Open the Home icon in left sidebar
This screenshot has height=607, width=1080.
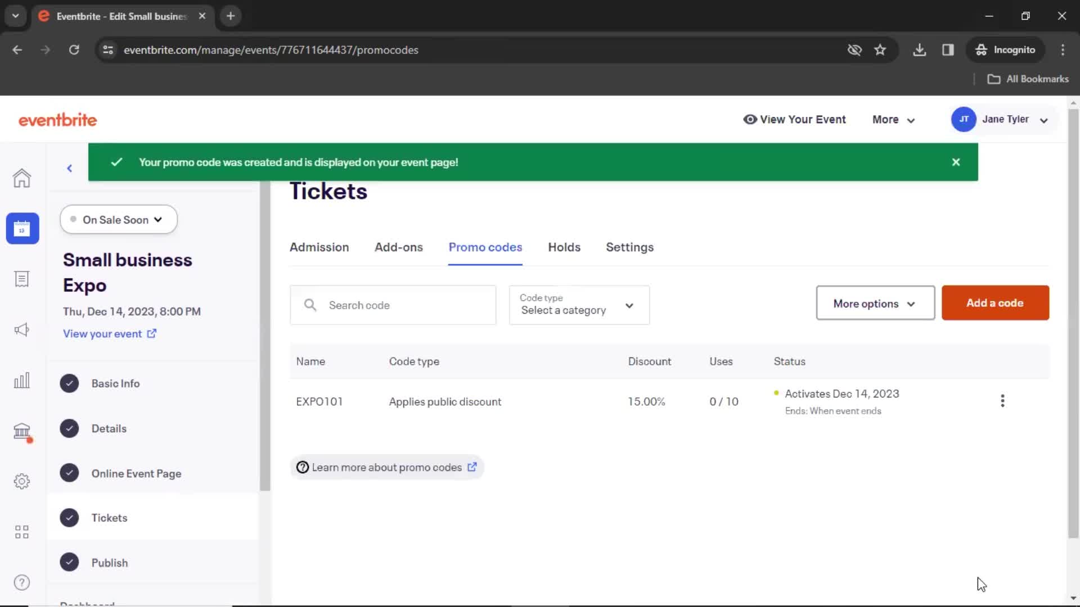[22, 178]
